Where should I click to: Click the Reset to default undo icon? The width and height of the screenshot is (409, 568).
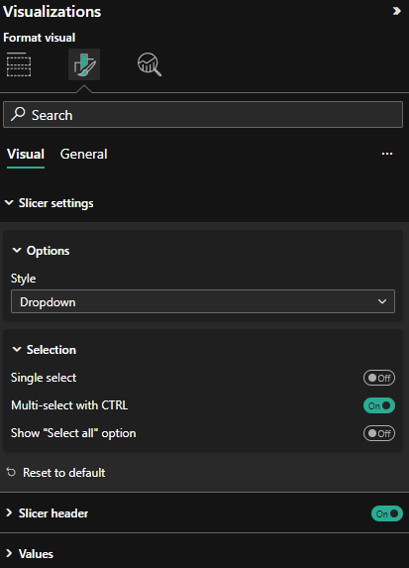[x=11, y=472]
